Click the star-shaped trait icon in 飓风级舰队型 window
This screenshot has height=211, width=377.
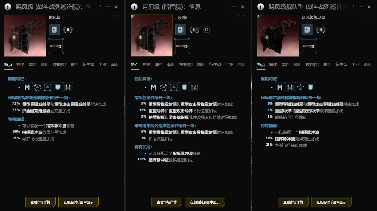pyautogui.click(x=300, y=87)
